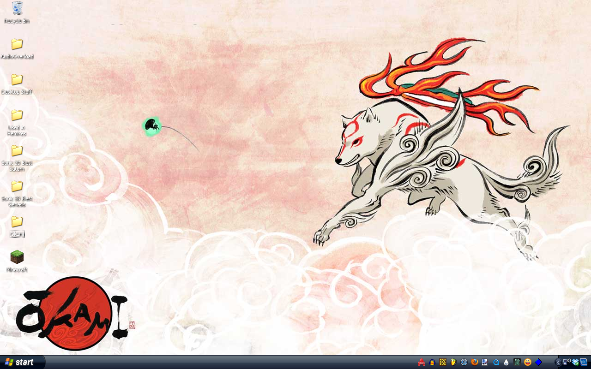
Task: Select the AudioOverload folder
Action: click(17, 44)
